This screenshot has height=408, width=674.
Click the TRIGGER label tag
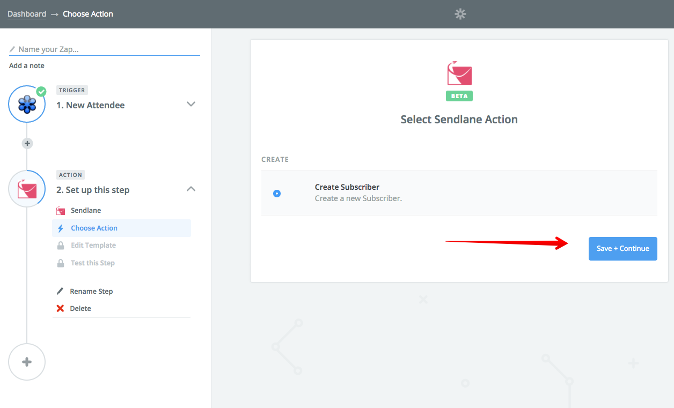72,90
